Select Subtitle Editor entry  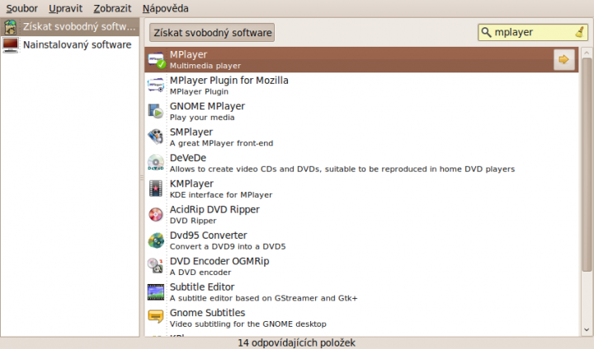pos(361,292)
